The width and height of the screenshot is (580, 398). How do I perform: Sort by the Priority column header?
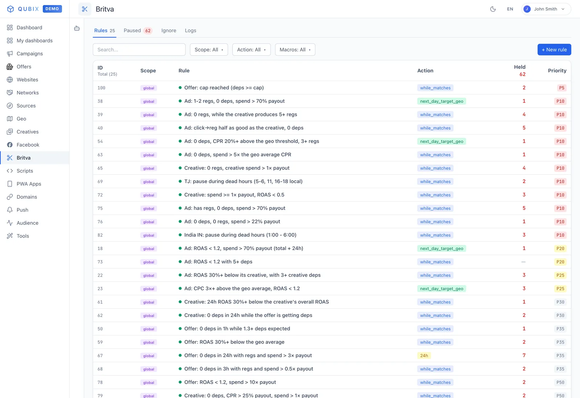click(x=557, y=71)
